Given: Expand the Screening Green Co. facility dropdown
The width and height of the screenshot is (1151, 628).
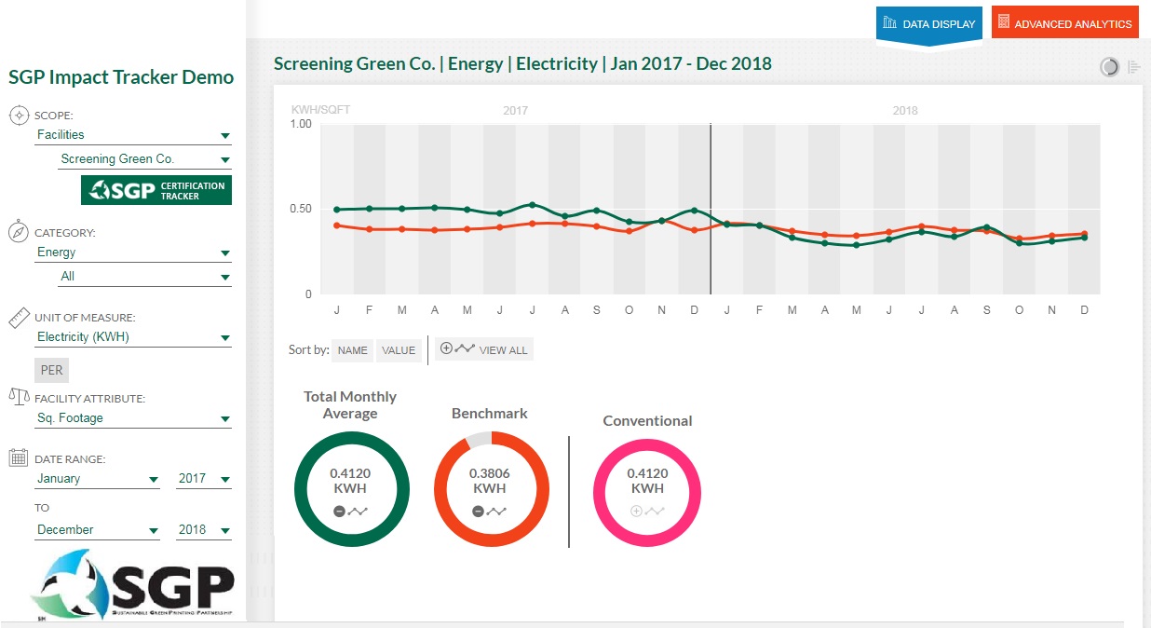Looking at the screenshot, I should tap(145, 159).
